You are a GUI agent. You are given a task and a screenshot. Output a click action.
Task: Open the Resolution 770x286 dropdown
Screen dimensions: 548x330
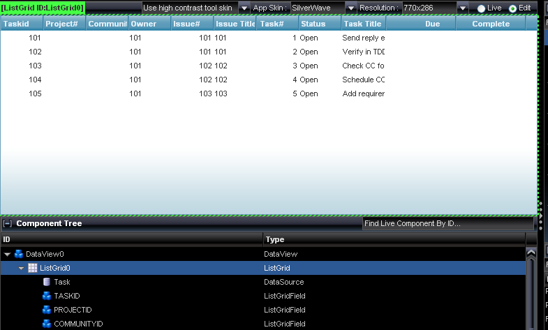(x=462, y=8)
